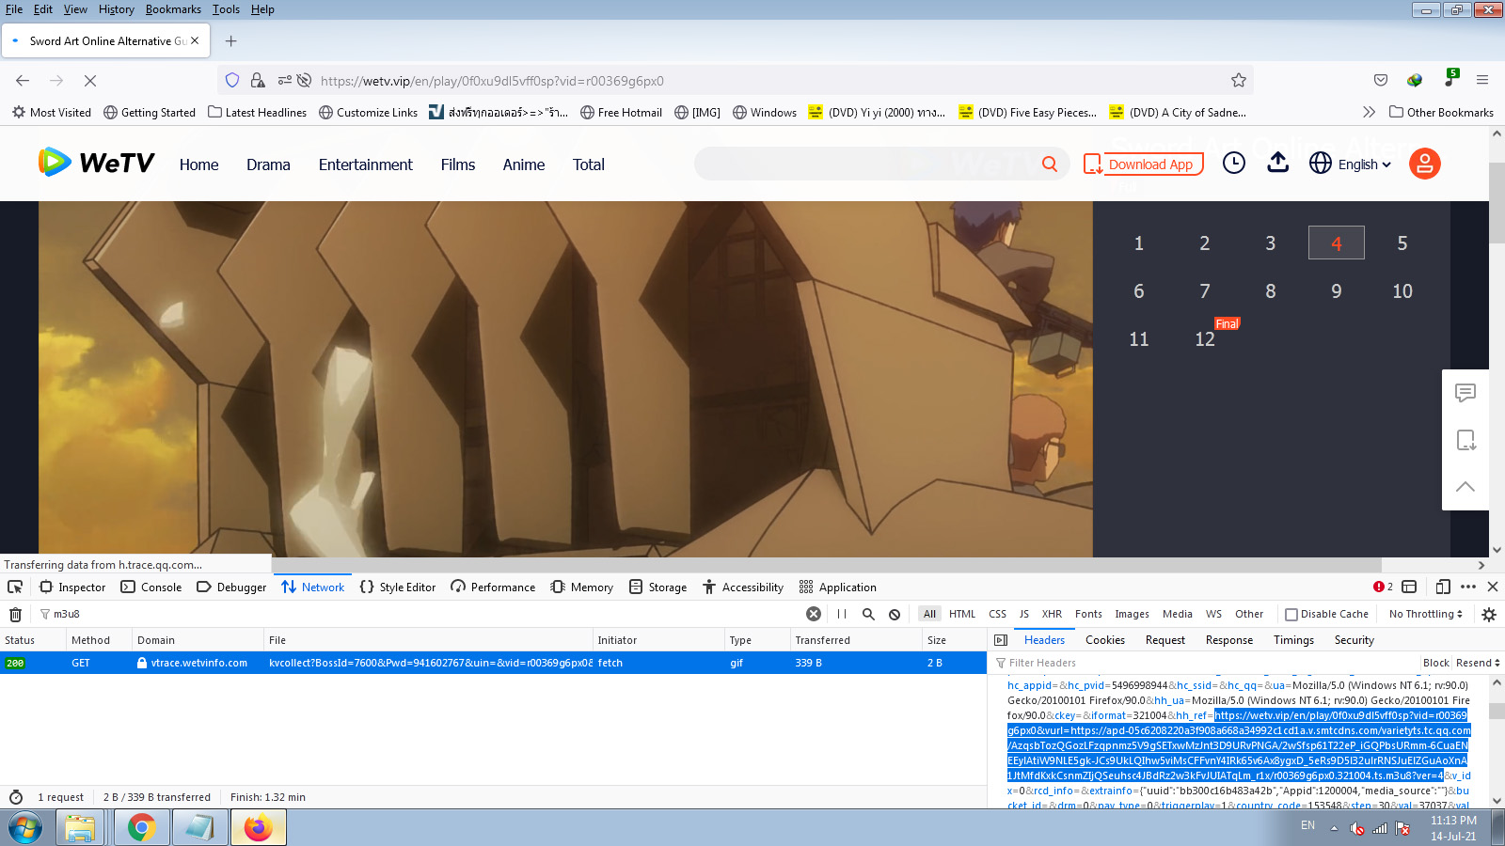The image size is (1505, 846).
Task: Toggle the JS request filter
Action: pos(1024,614)
